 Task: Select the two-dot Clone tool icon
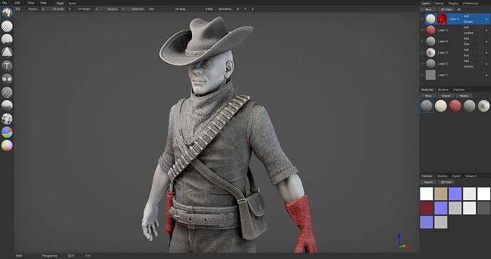7,79
